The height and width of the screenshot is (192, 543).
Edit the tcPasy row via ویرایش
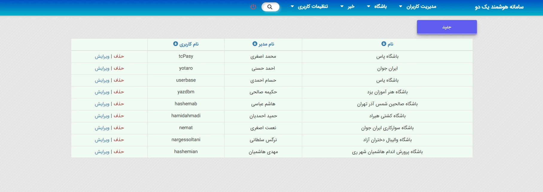(102, 56)
